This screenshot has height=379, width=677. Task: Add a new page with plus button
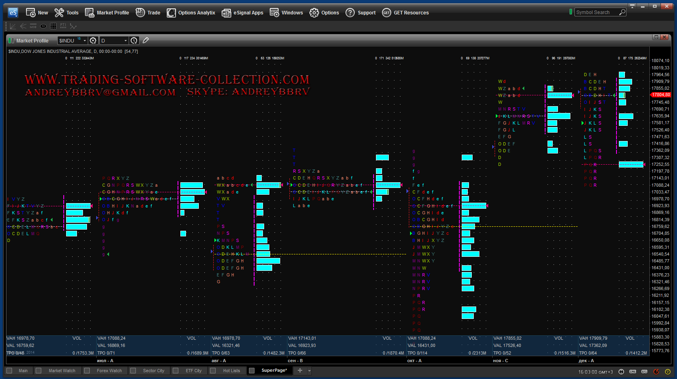click(300, 371)
